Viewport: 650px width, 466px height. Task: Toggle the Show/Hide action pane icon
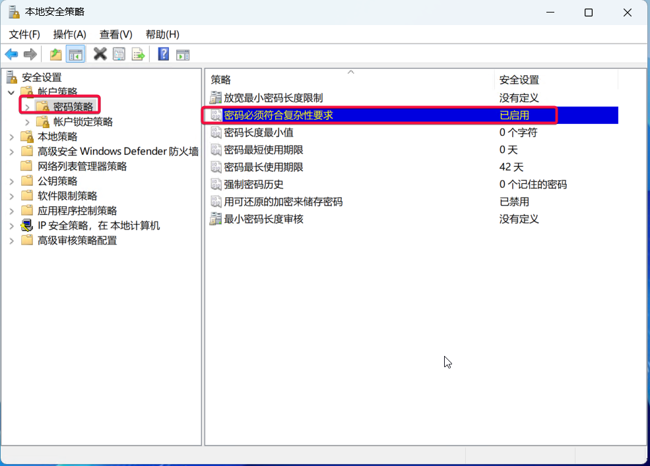click(183, 55)
